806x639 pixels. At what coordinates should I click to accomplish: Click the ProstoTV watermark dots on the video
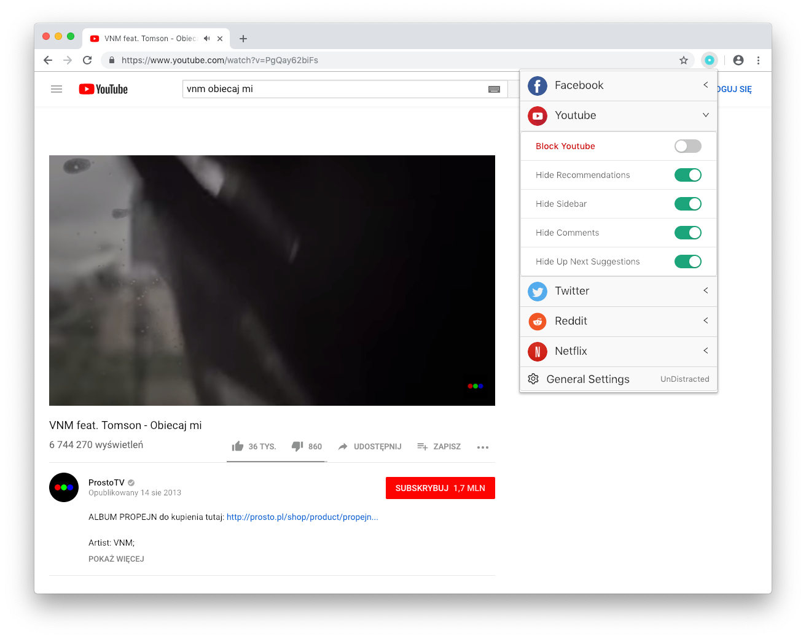(475, 386)
